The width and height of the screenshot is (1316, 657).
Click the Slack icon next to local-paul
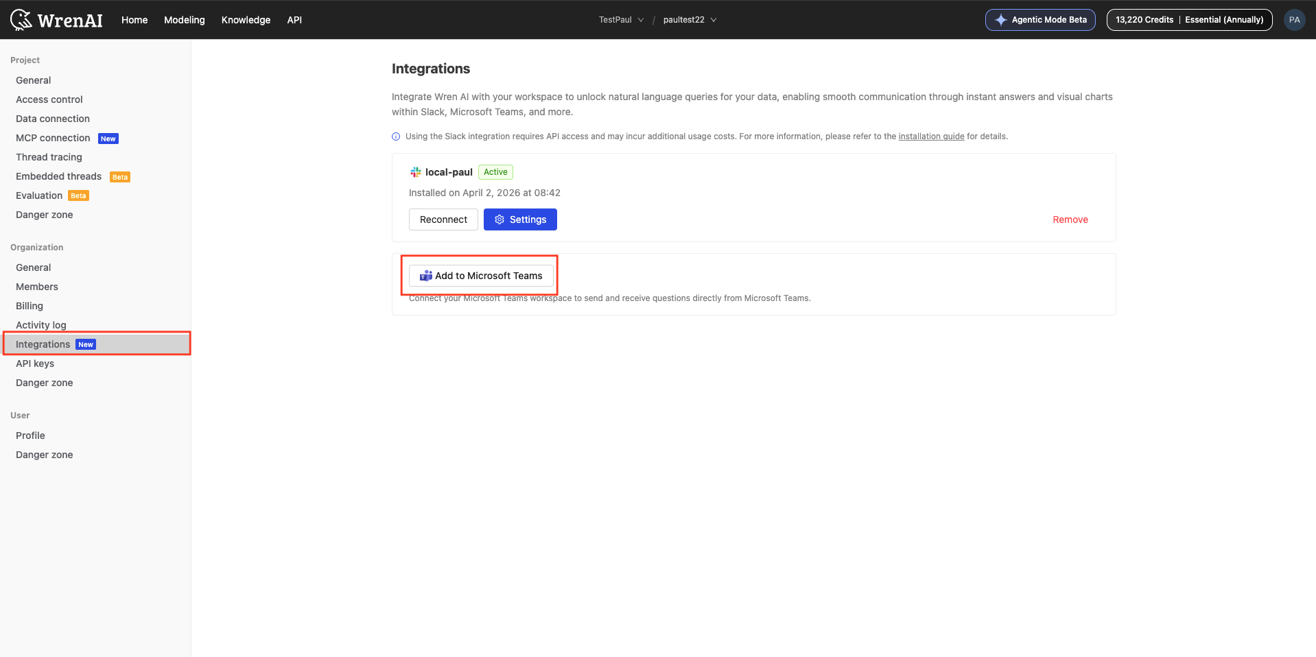[416, 172]
